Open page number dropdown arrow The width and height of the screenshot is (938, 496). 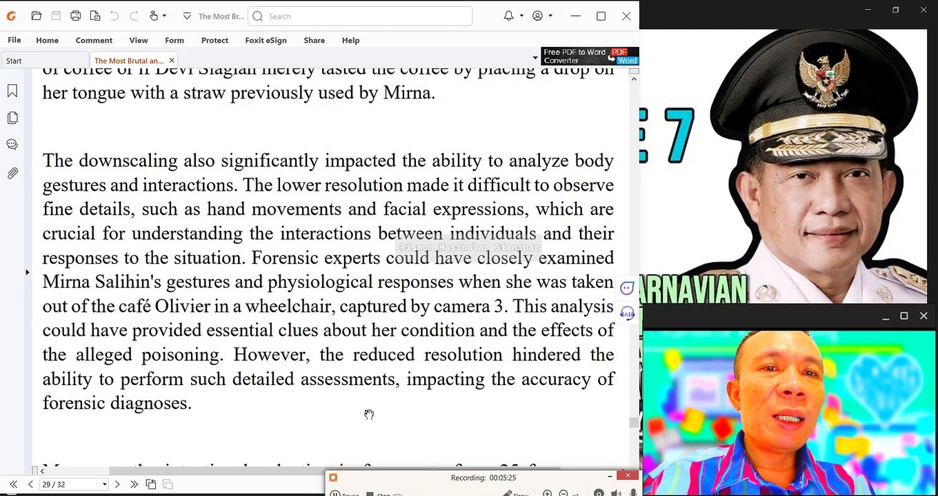(x=105, y=484)
